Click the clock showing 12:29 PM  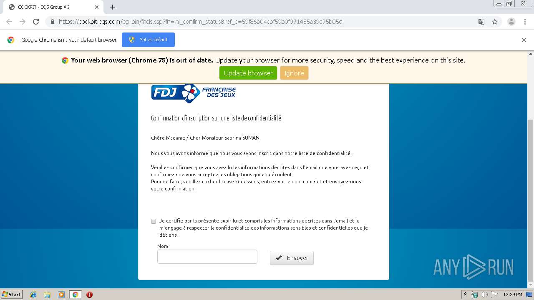(x=513, y=295)
